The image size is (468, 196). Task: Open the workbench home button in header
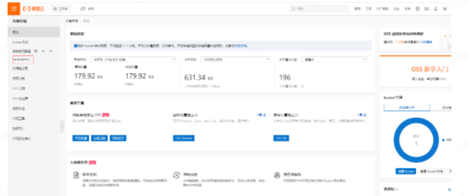click(61, 9)
